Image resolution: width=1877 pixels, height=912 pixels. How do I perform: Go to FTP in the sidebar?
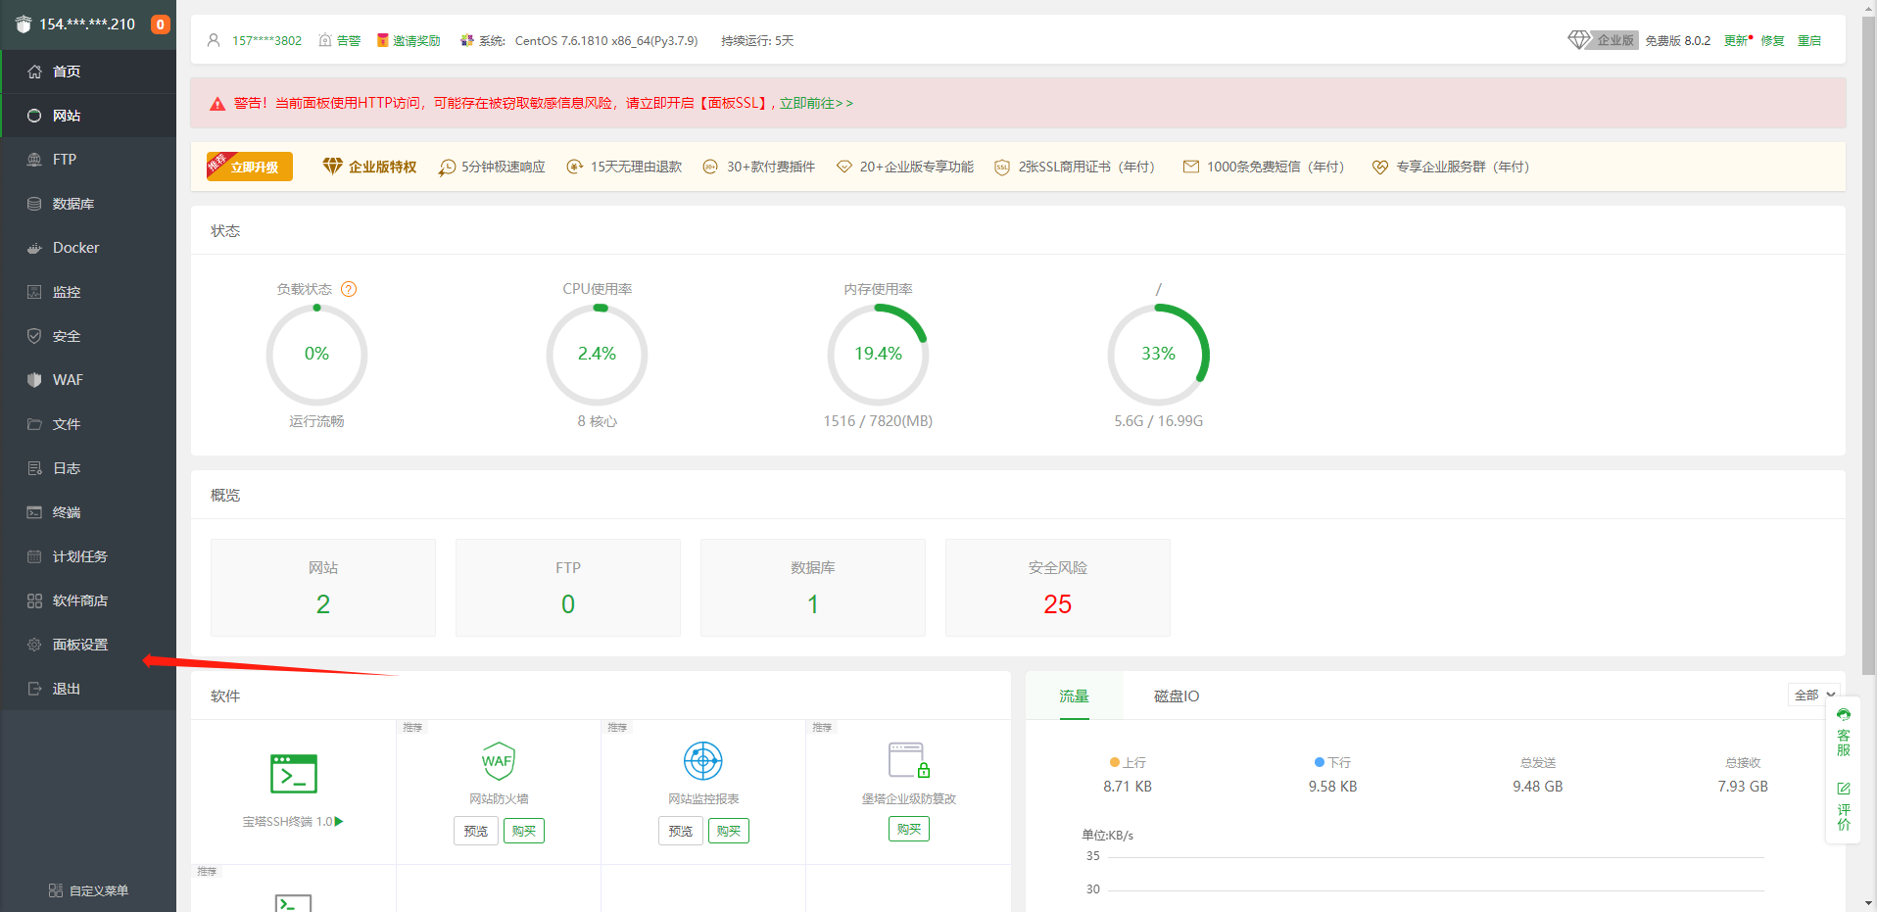pos(88,160)
